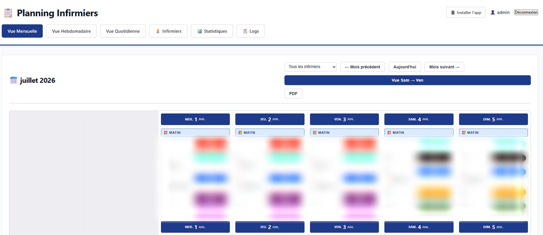The image size is (543, 235).
Task: Toggle the Vue Sam → Ven layout
Action: (x=407, y=80)
